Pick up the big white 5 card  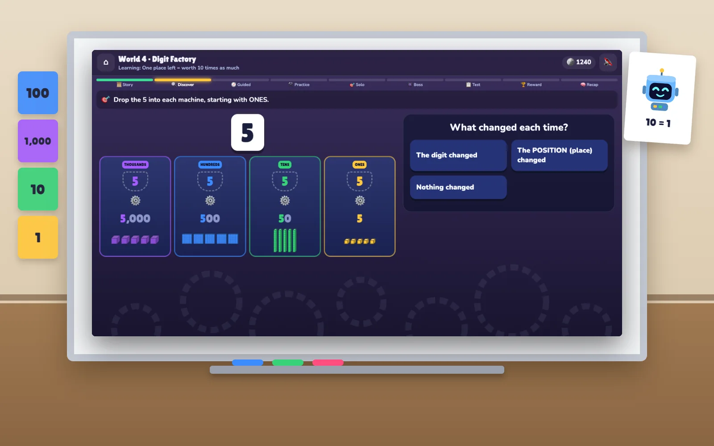click(248, 132)
